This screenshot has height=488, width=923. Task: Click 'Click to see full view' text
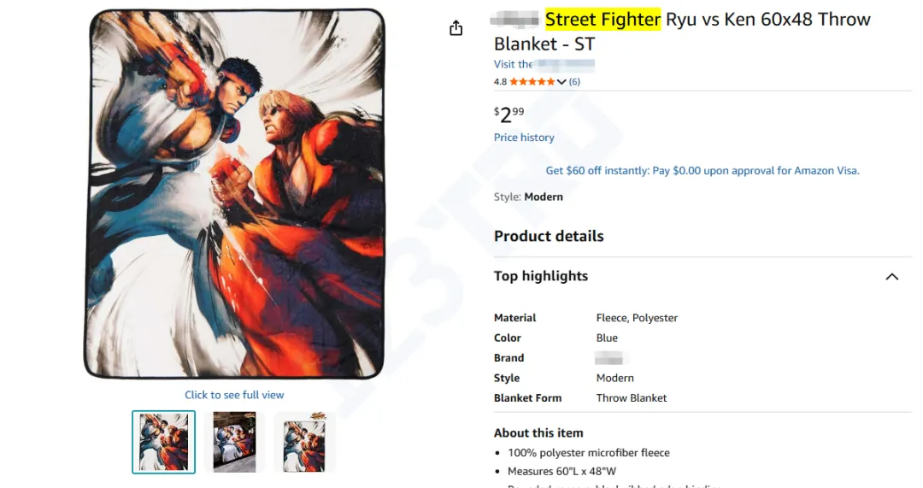coord(234,395)
